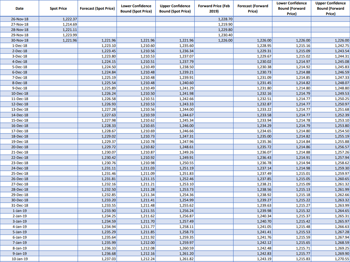Viewport: 350px width, 262px height.
Task: Select the 30-Nov-18 date cell
Action: point(20,40)
